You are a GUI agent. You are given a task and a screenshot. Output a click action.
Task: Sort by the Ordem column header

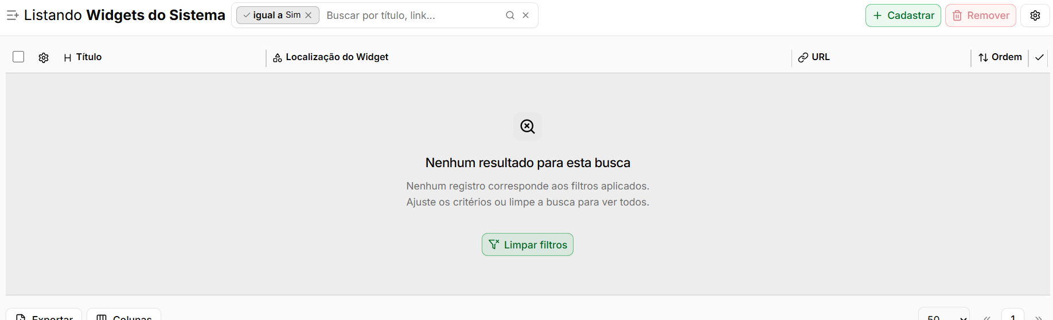(x=1000, y=57)
